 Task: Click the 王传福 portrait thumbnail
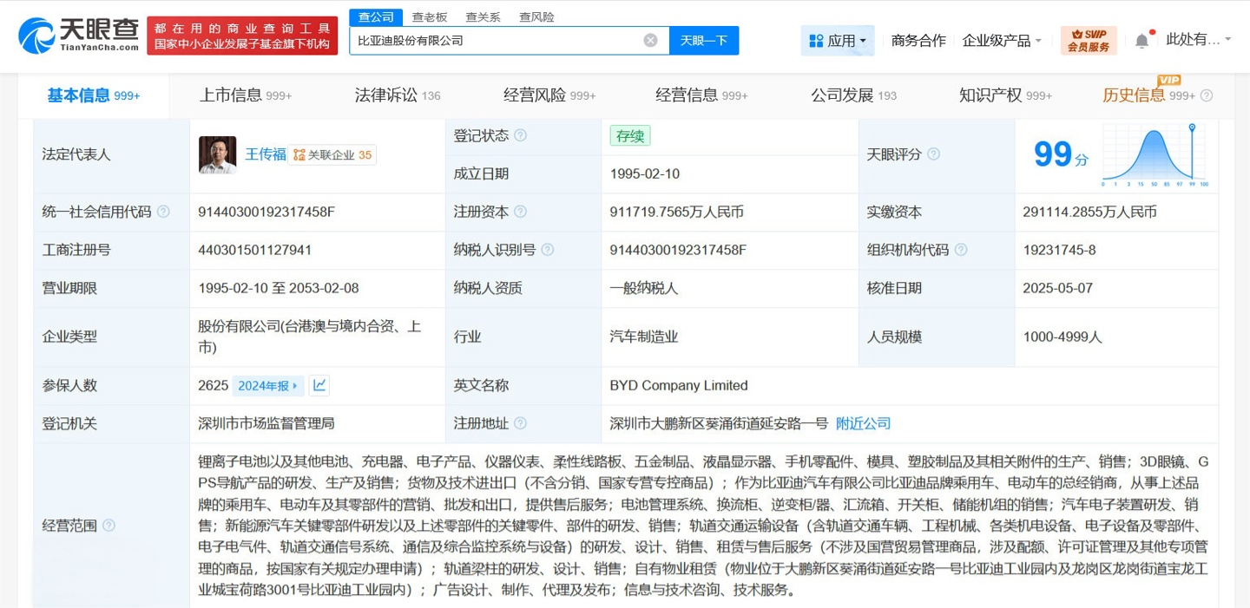click(x=217, y=154)
